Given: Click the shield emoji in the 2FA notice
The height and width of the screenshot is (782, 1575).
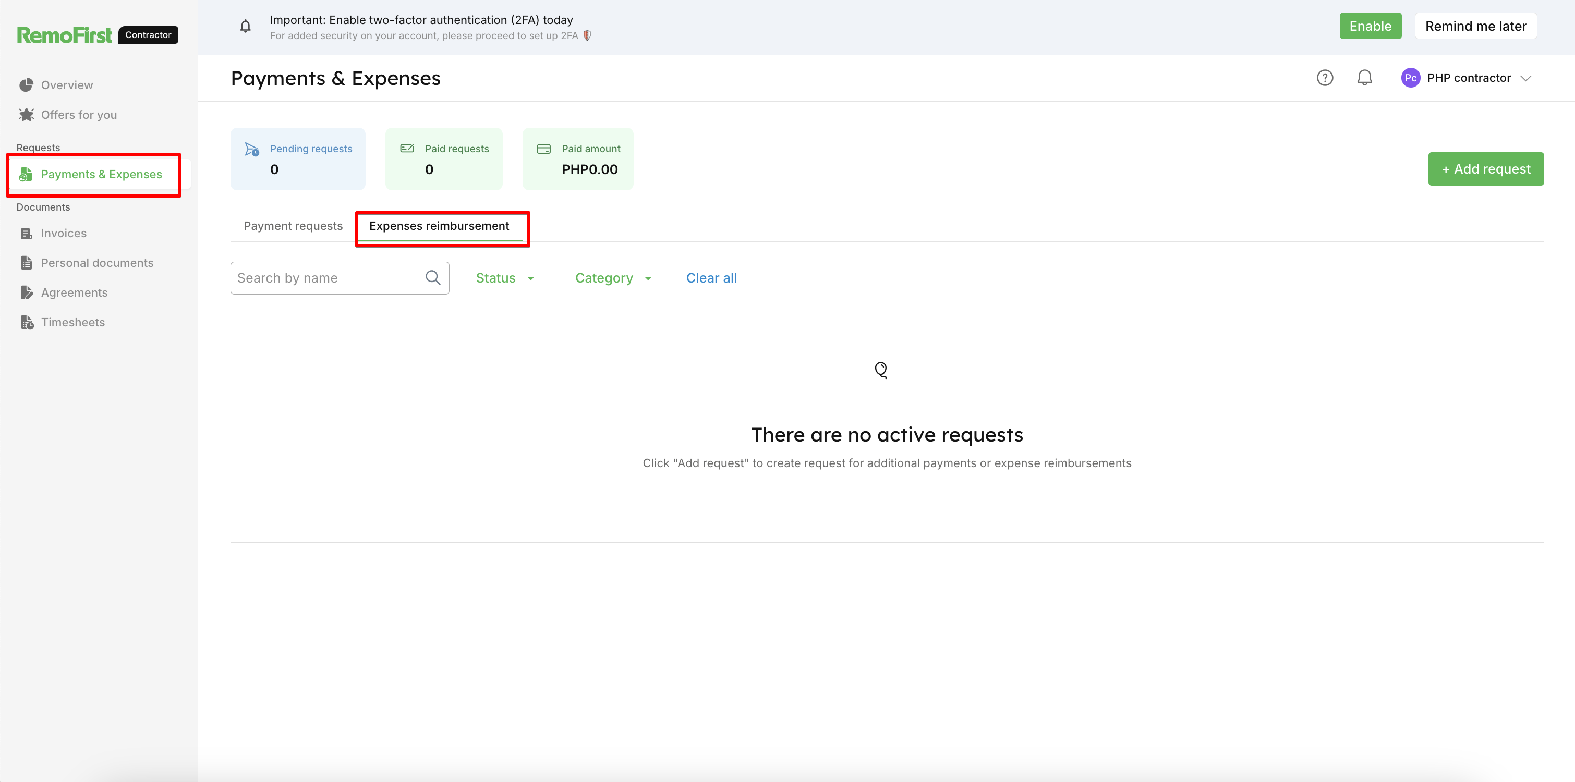Looking at the screenshot, I should click(x=587, y=35).
